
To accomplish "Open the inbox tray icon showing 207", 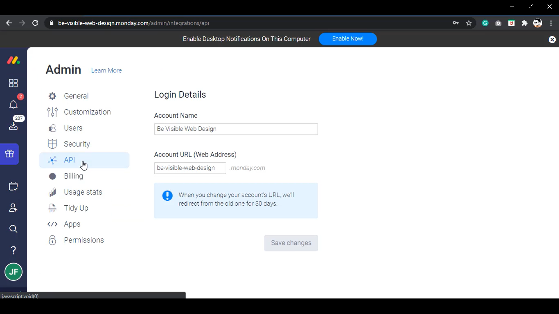I will (x=13, y=126).
